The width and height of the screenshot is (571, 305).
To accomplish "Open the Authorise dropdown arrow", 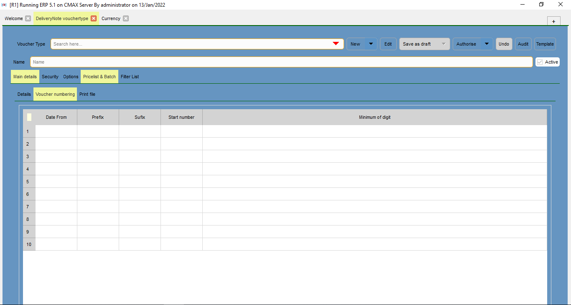I will tap(487, 44).
